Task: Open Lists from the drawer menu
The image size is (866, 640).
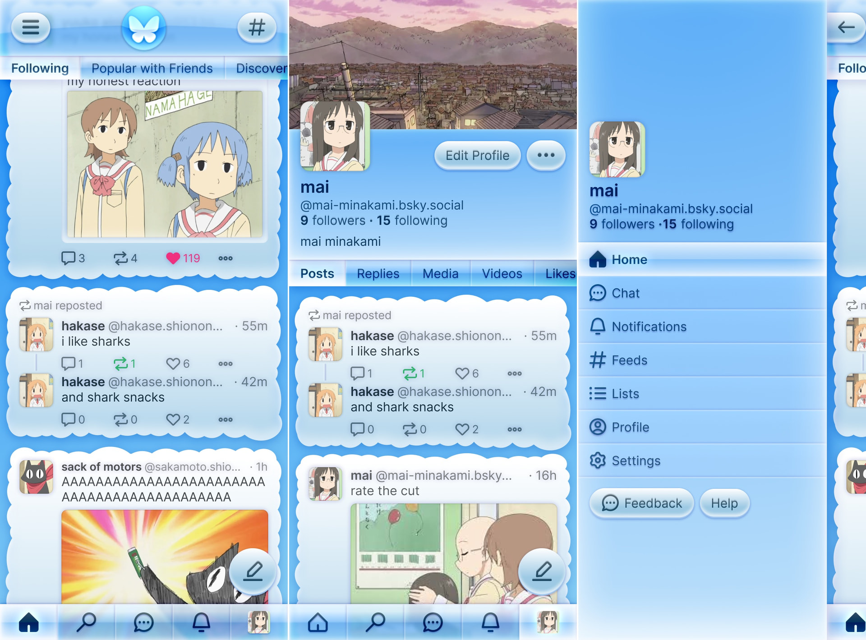Action: [702, 394]
